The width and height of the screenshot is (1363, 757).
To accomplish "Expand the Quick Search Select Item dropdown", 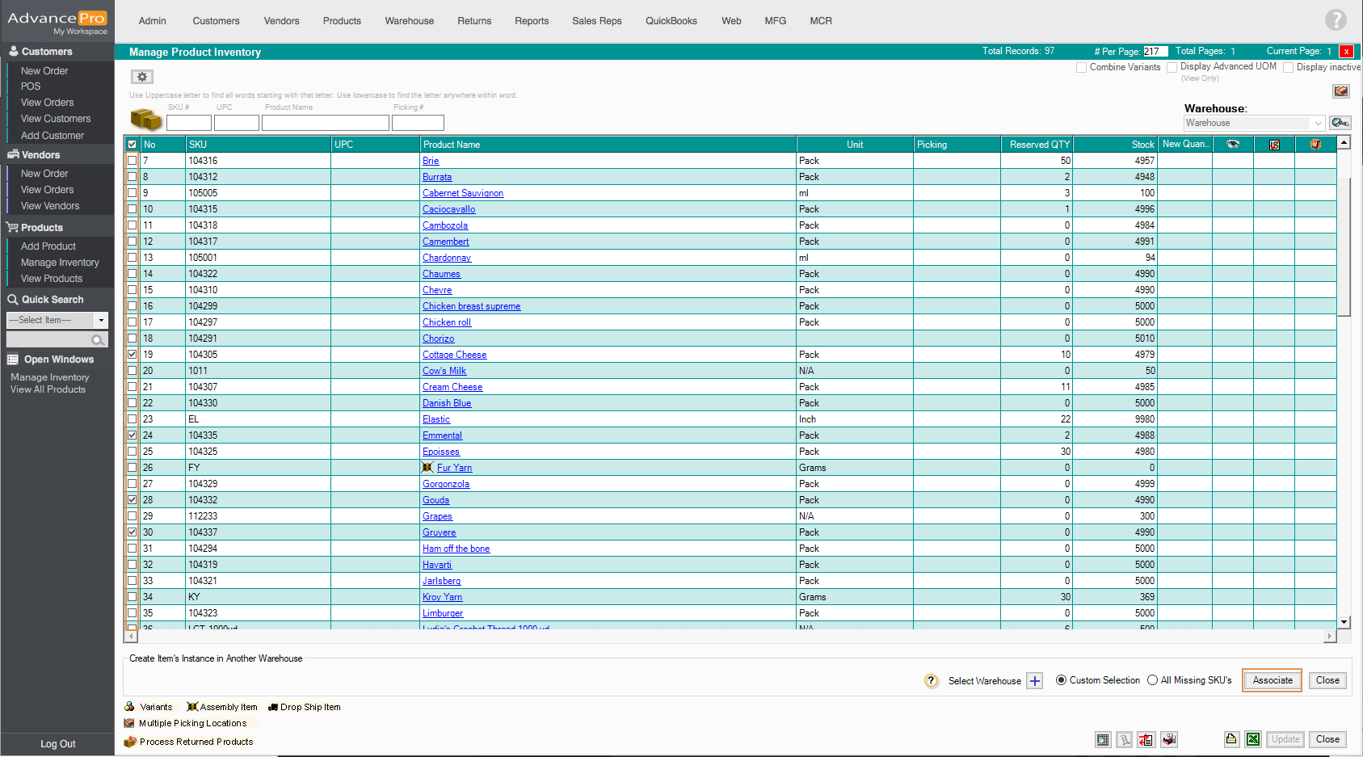I will 101,321.
